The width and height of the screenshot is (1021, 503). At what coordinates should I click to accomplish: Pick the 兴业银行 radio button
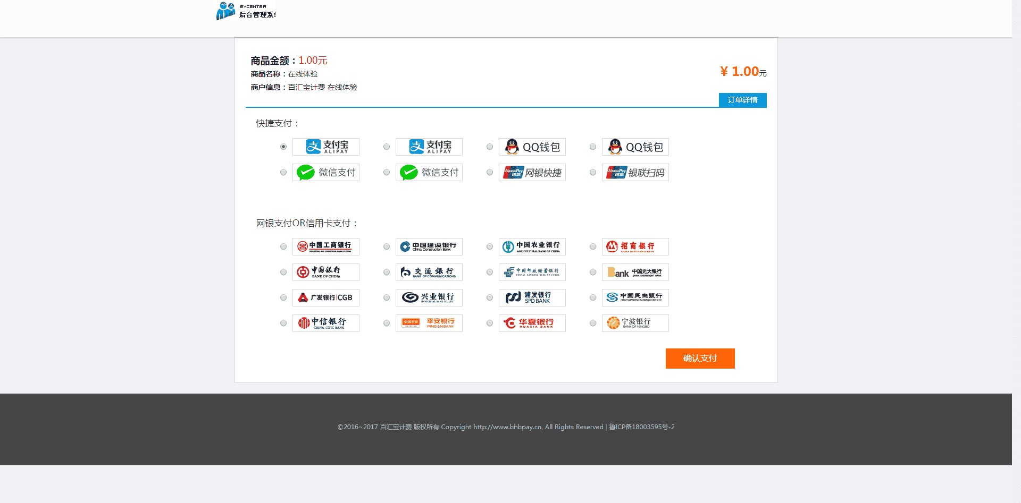pyautogui.click(x=387, y=297)
